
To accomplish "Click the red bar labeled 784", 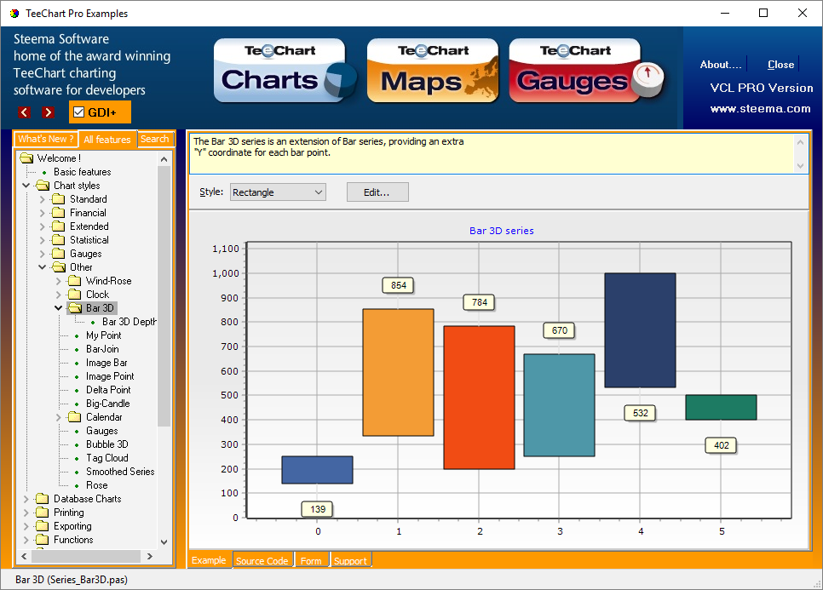I will 479,397.
